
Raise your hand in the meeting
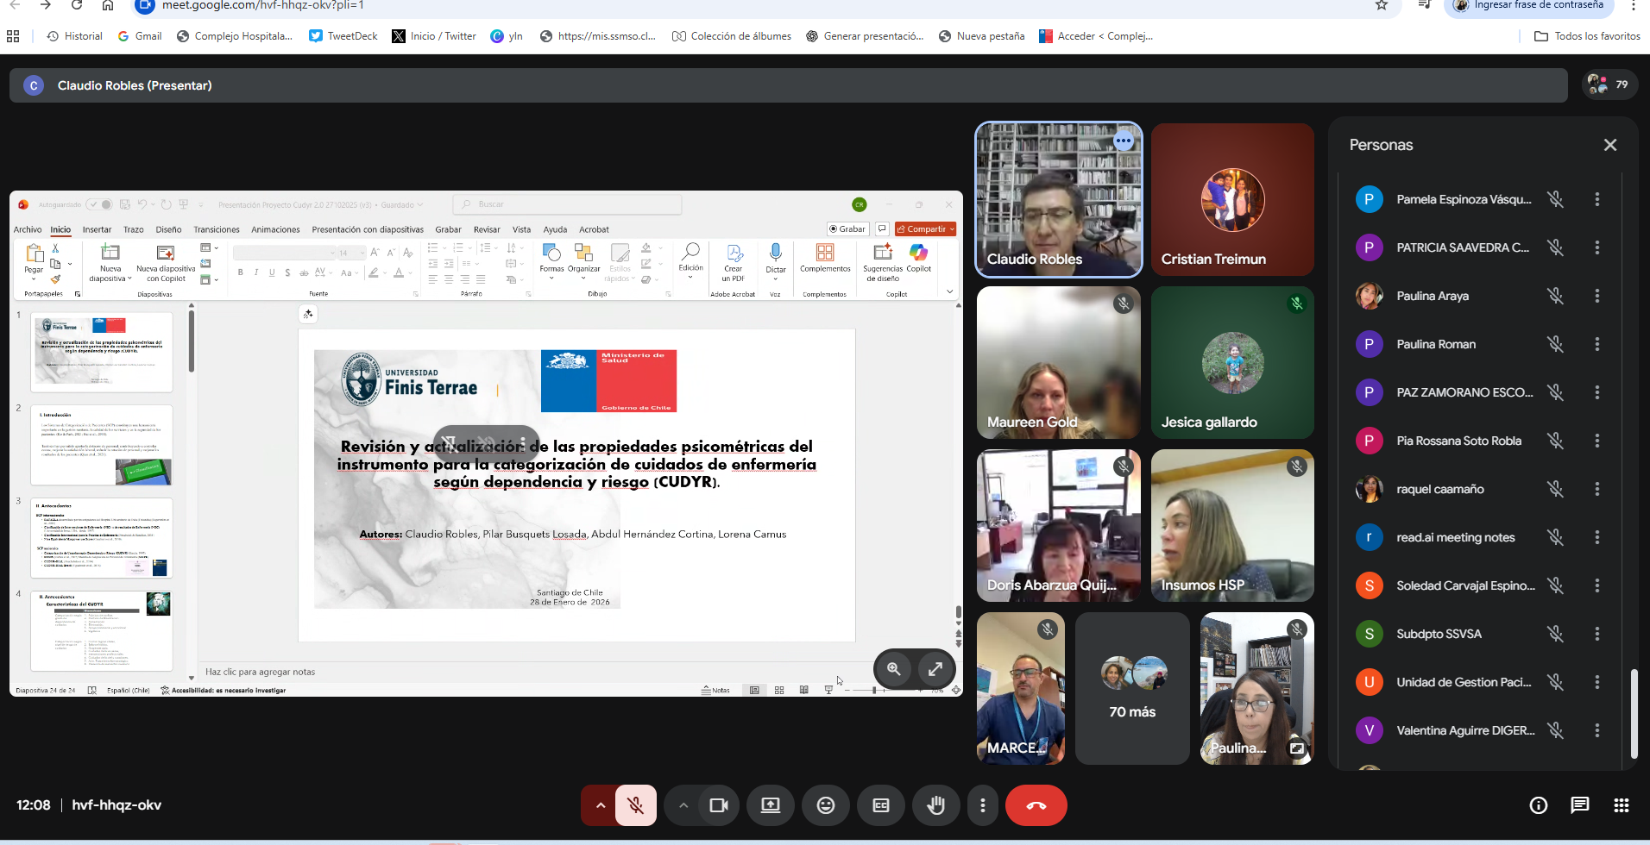tap(935, 805)
